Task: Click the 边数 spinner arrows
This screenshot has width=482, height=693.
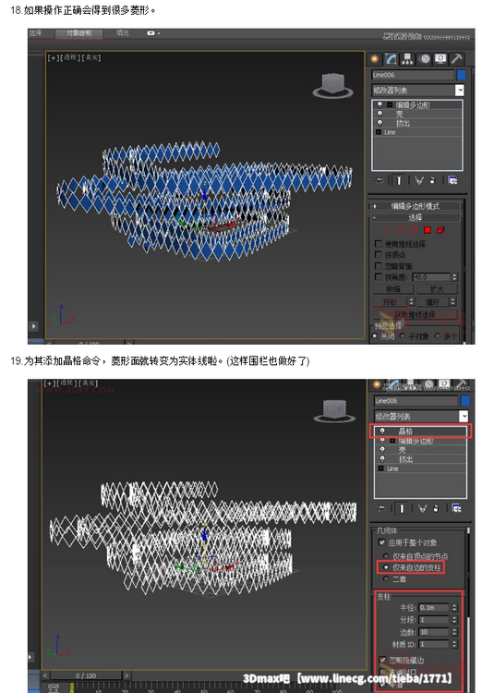Action: click(x=454, y=632)
